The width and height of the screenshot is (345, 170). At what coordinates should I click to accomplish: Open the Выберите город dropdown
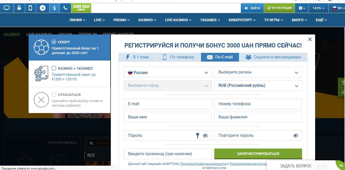(x=168, y=86)
